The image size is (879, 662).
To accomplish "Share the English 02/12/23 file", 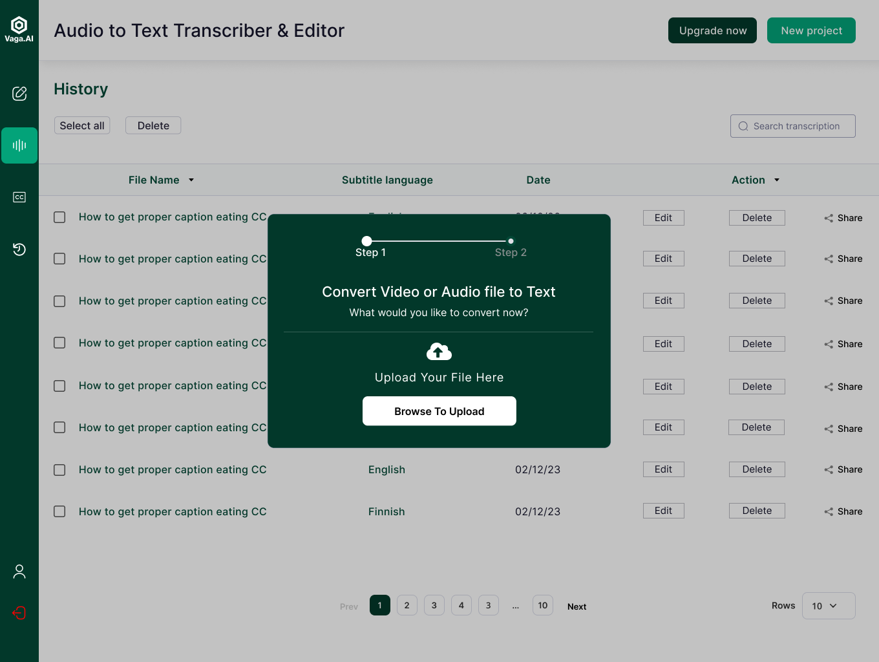I will (x=843, y=469).
